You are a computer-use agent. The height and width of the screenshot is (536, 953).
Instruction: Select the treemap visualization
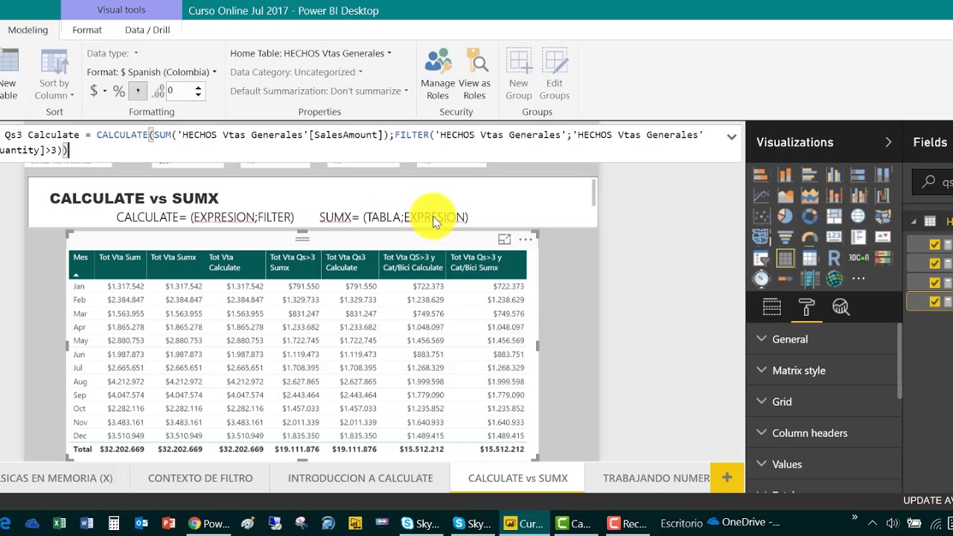(834, 217)
